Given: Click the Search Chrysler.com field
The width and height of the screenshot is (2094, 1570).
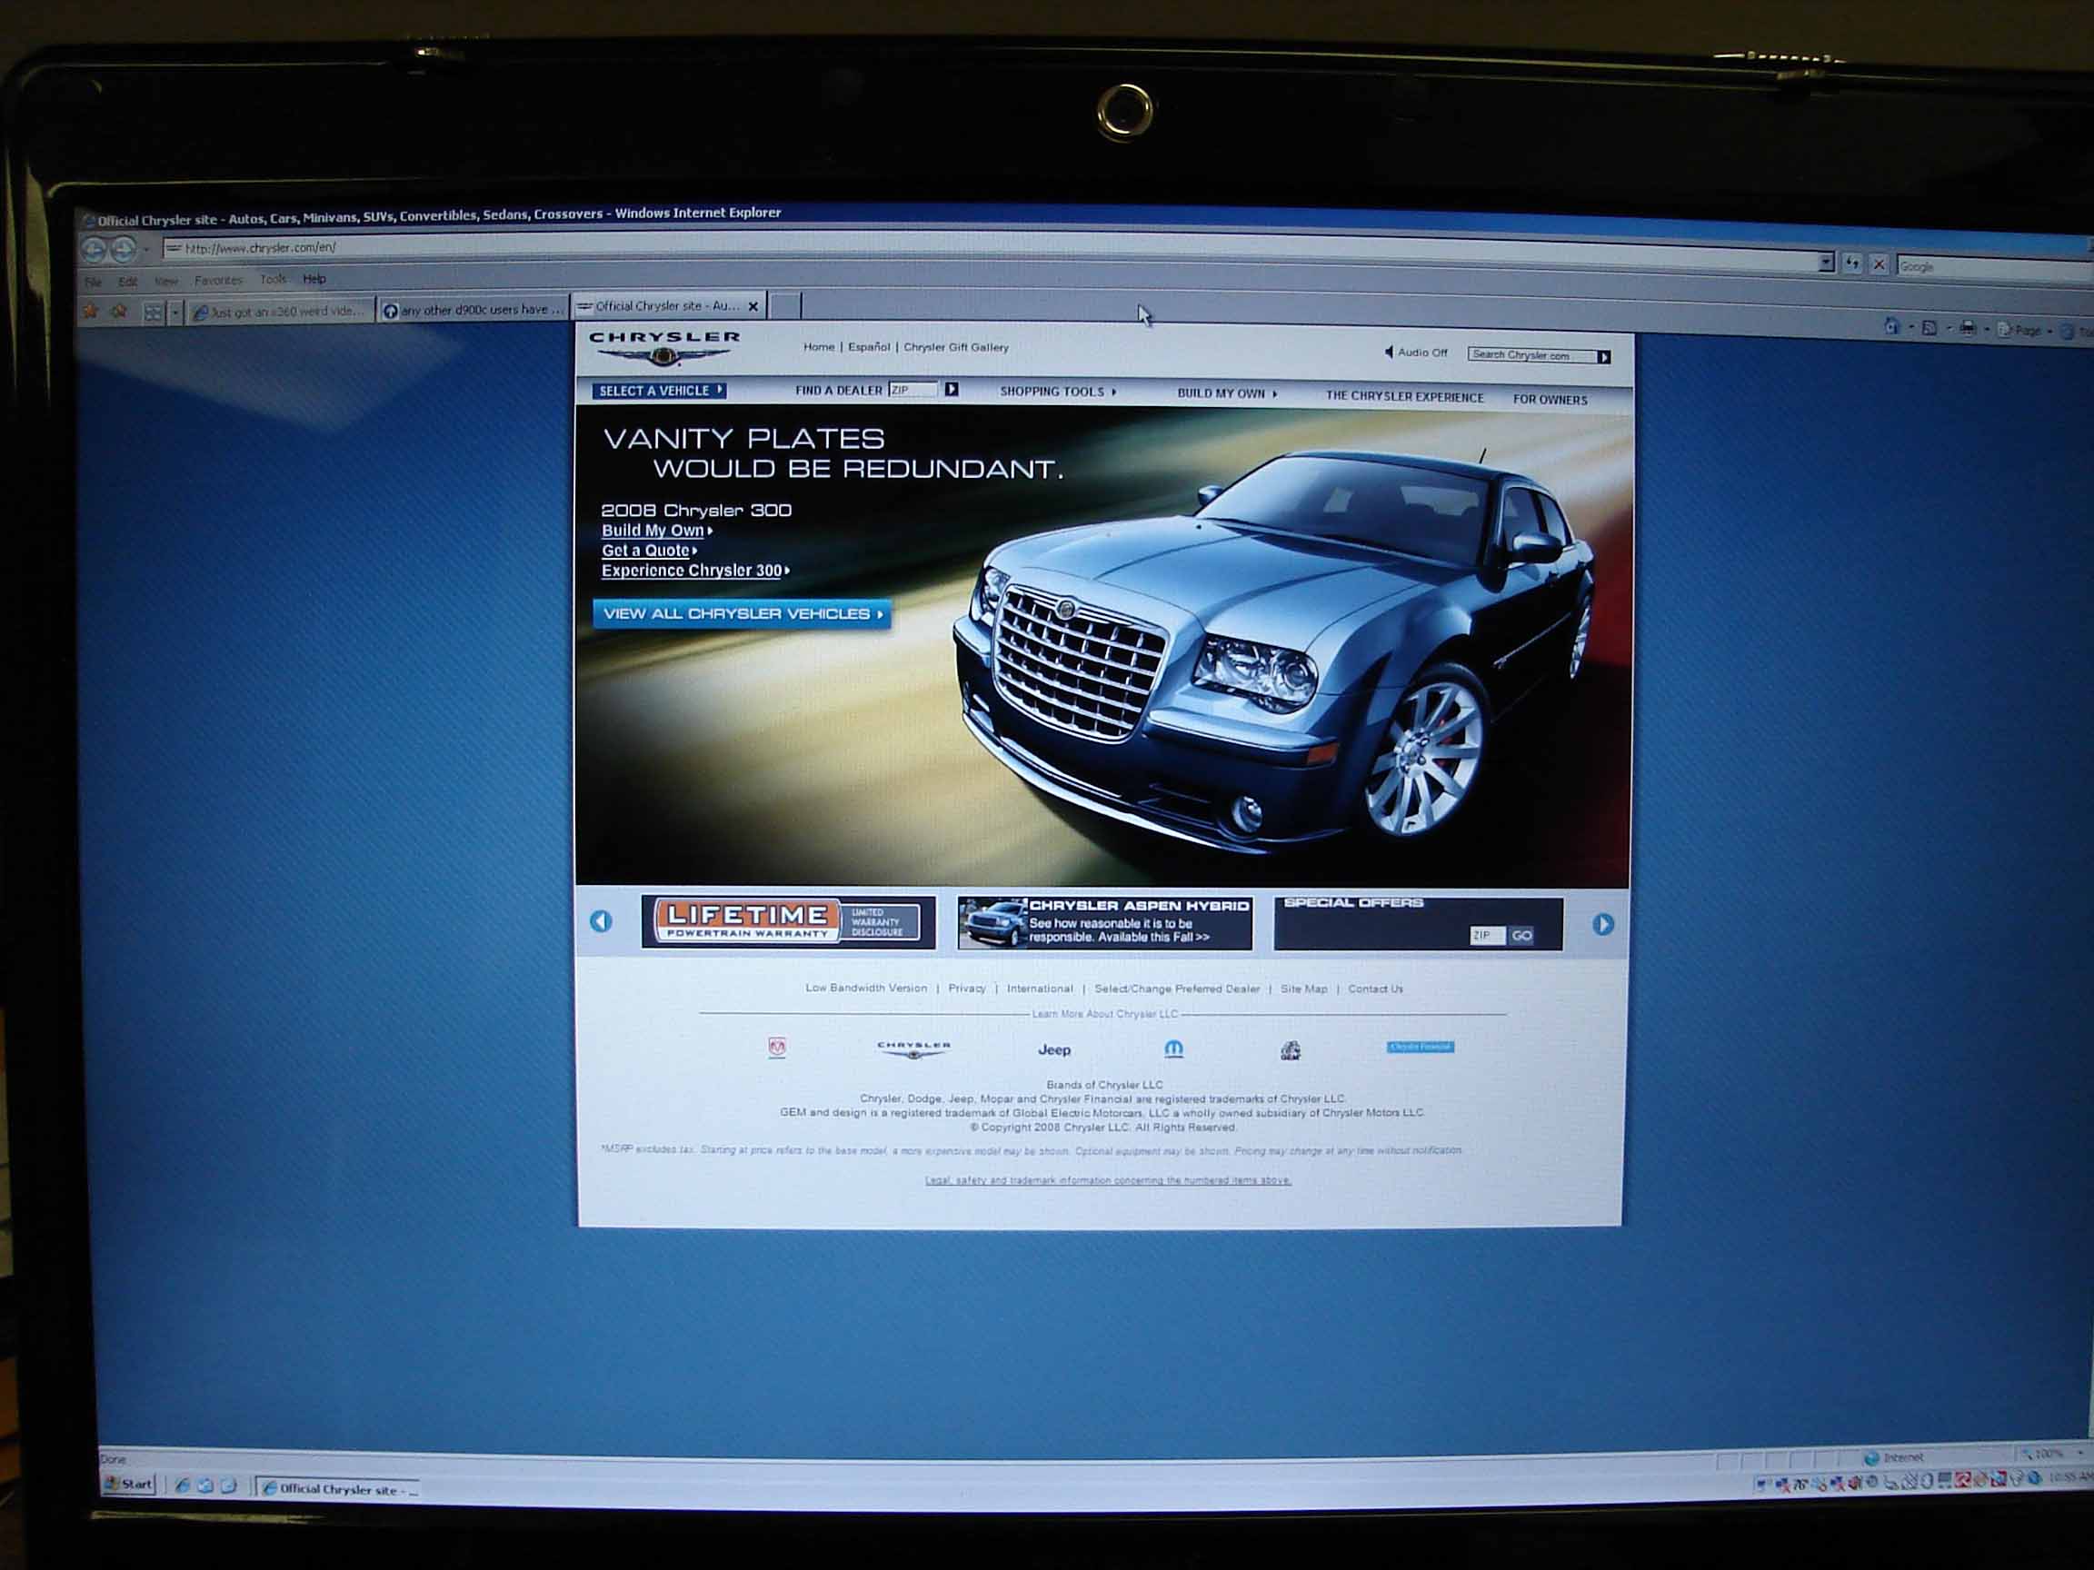Looking at the screenshot, I should point(1532,355).
